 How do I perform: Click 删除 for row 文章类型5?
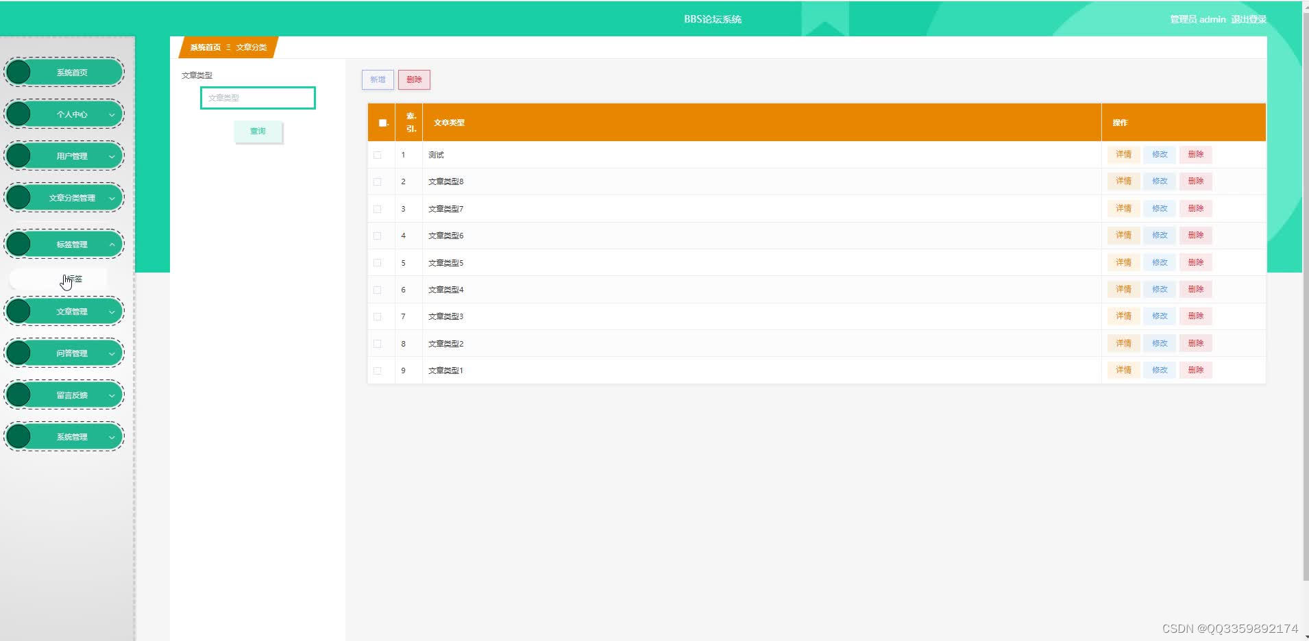click(x=1196, y=262)
